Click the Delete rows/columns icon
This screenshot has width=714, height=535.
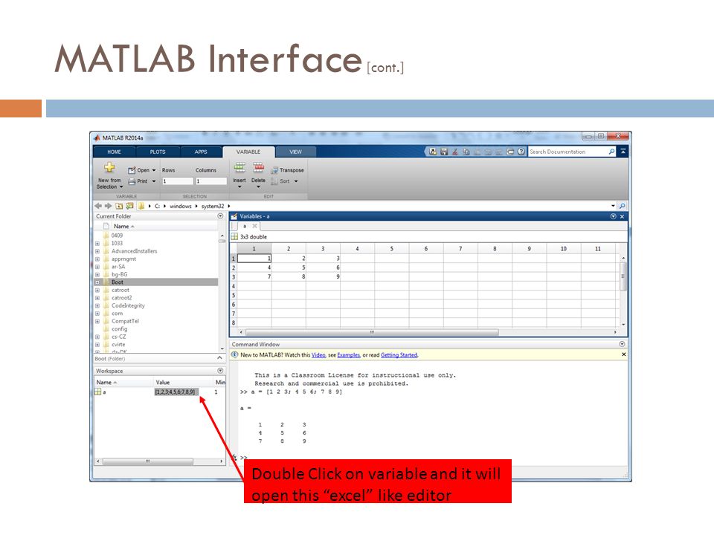pyautogui.click(x=258, y=167)
